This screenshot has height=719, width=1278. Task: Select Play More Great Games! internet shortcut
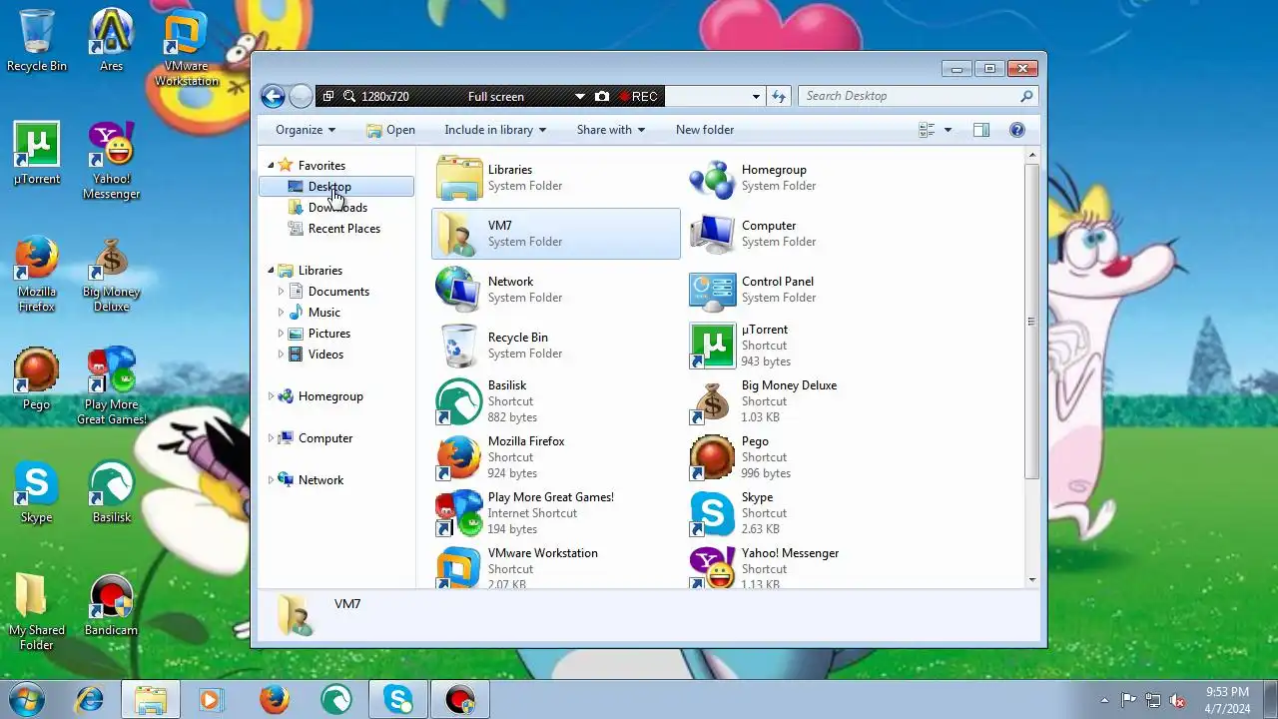[x=556, y=513]
